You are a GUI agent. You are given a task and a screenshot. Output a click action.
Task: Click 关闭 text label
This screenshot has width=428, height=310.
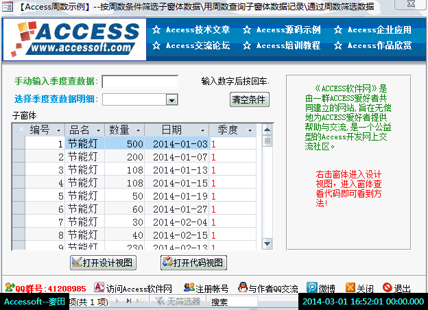coord(365,289)
